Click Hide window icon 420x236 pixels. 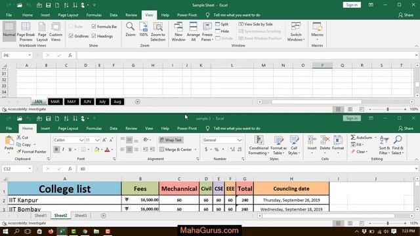pos(222,31)
